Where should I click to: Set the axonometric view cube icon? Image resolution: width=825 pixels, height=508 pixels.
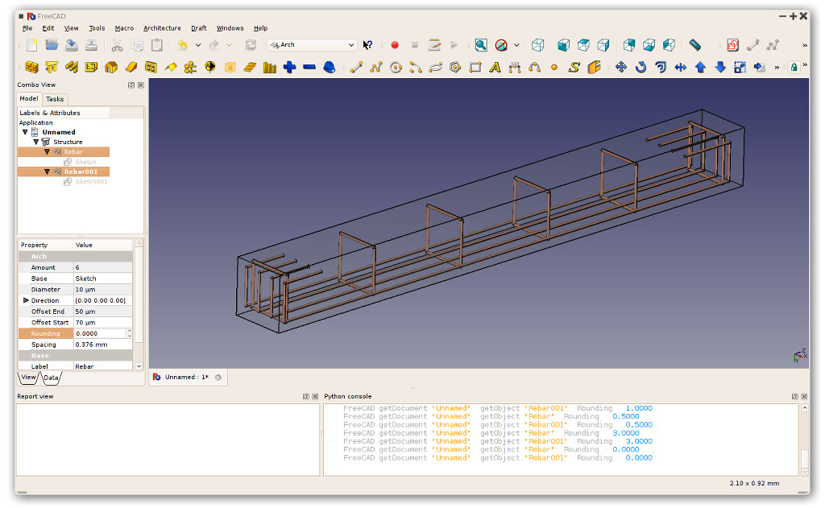pyautogui.click(x=537, y=45)
